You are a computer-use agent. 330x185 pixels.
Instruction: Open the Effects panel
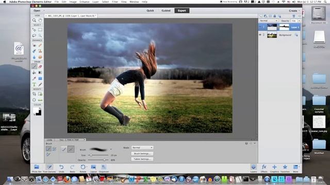(264, 169)
